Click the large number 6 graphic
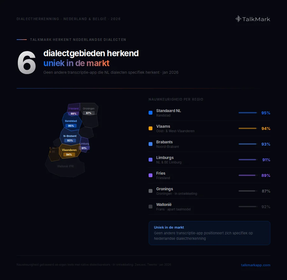 pyautogui.click(x=26, y=63)
